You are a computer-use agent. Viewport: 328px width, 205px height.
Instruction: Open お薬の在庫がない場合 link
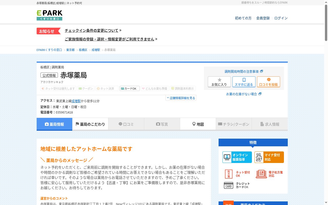click(241, 94)
